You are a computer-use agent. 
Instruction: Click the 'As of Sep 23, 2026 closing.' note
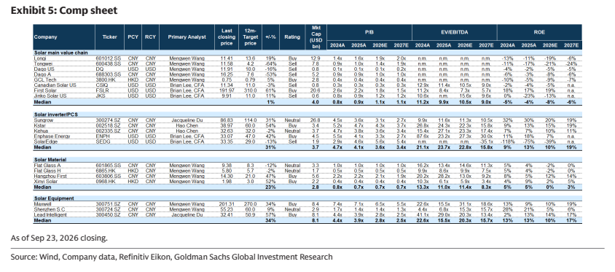(x=59, y=238)
